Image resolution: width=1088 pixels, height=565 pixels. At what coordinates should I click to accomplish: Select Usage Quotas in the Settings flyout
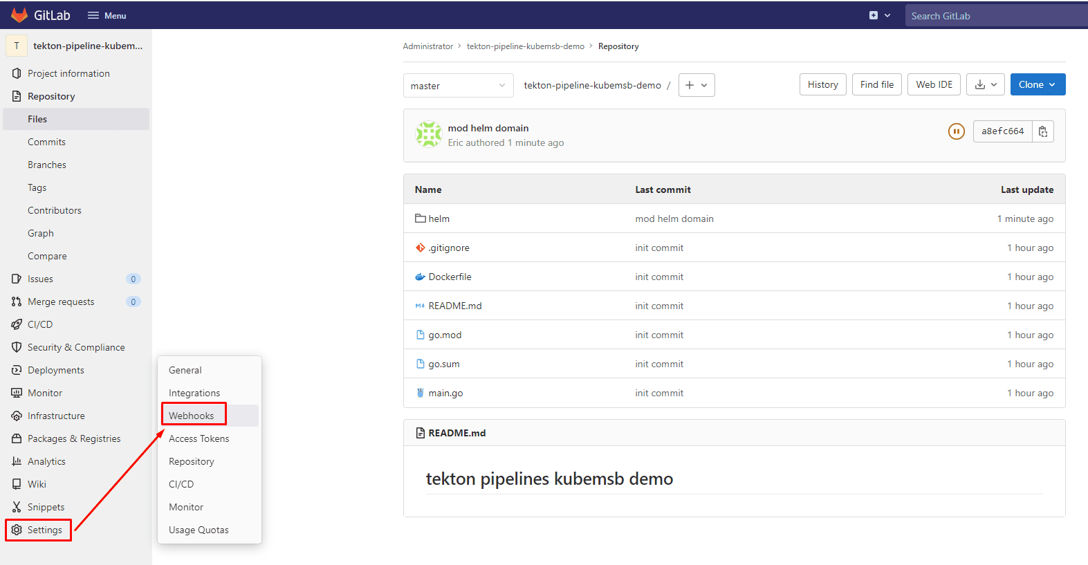pos(199,530)
